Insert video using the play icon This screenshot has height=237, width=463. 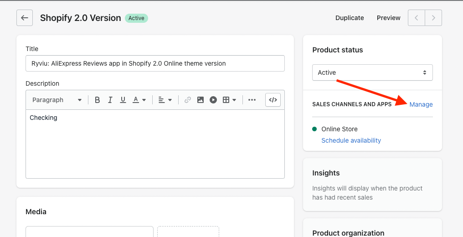coord(213,100)
